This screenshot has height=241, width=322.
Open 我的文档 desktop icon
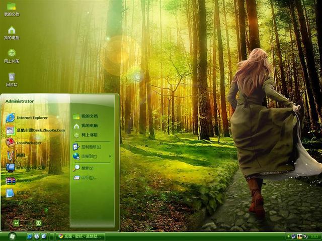[x=12, y=10]
